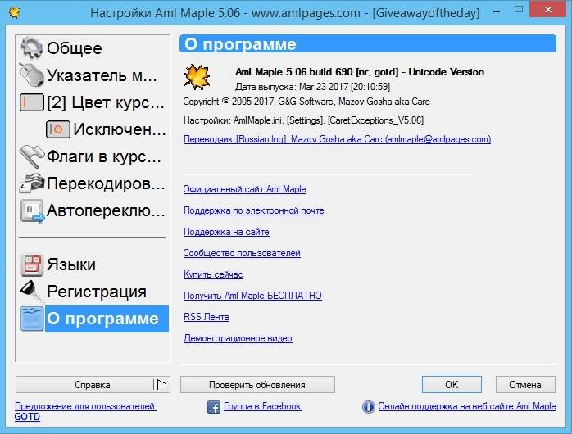Click the Дата выпуска release date line
This screenshot has width=572, height=434.
[312, 87]
